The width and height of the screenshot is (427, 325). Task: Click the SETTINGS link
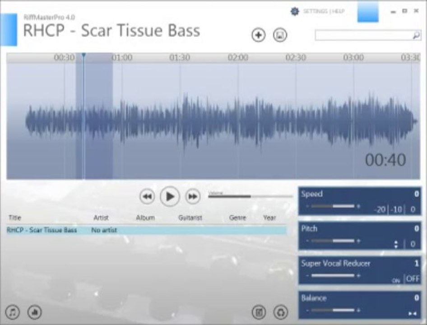316,11
